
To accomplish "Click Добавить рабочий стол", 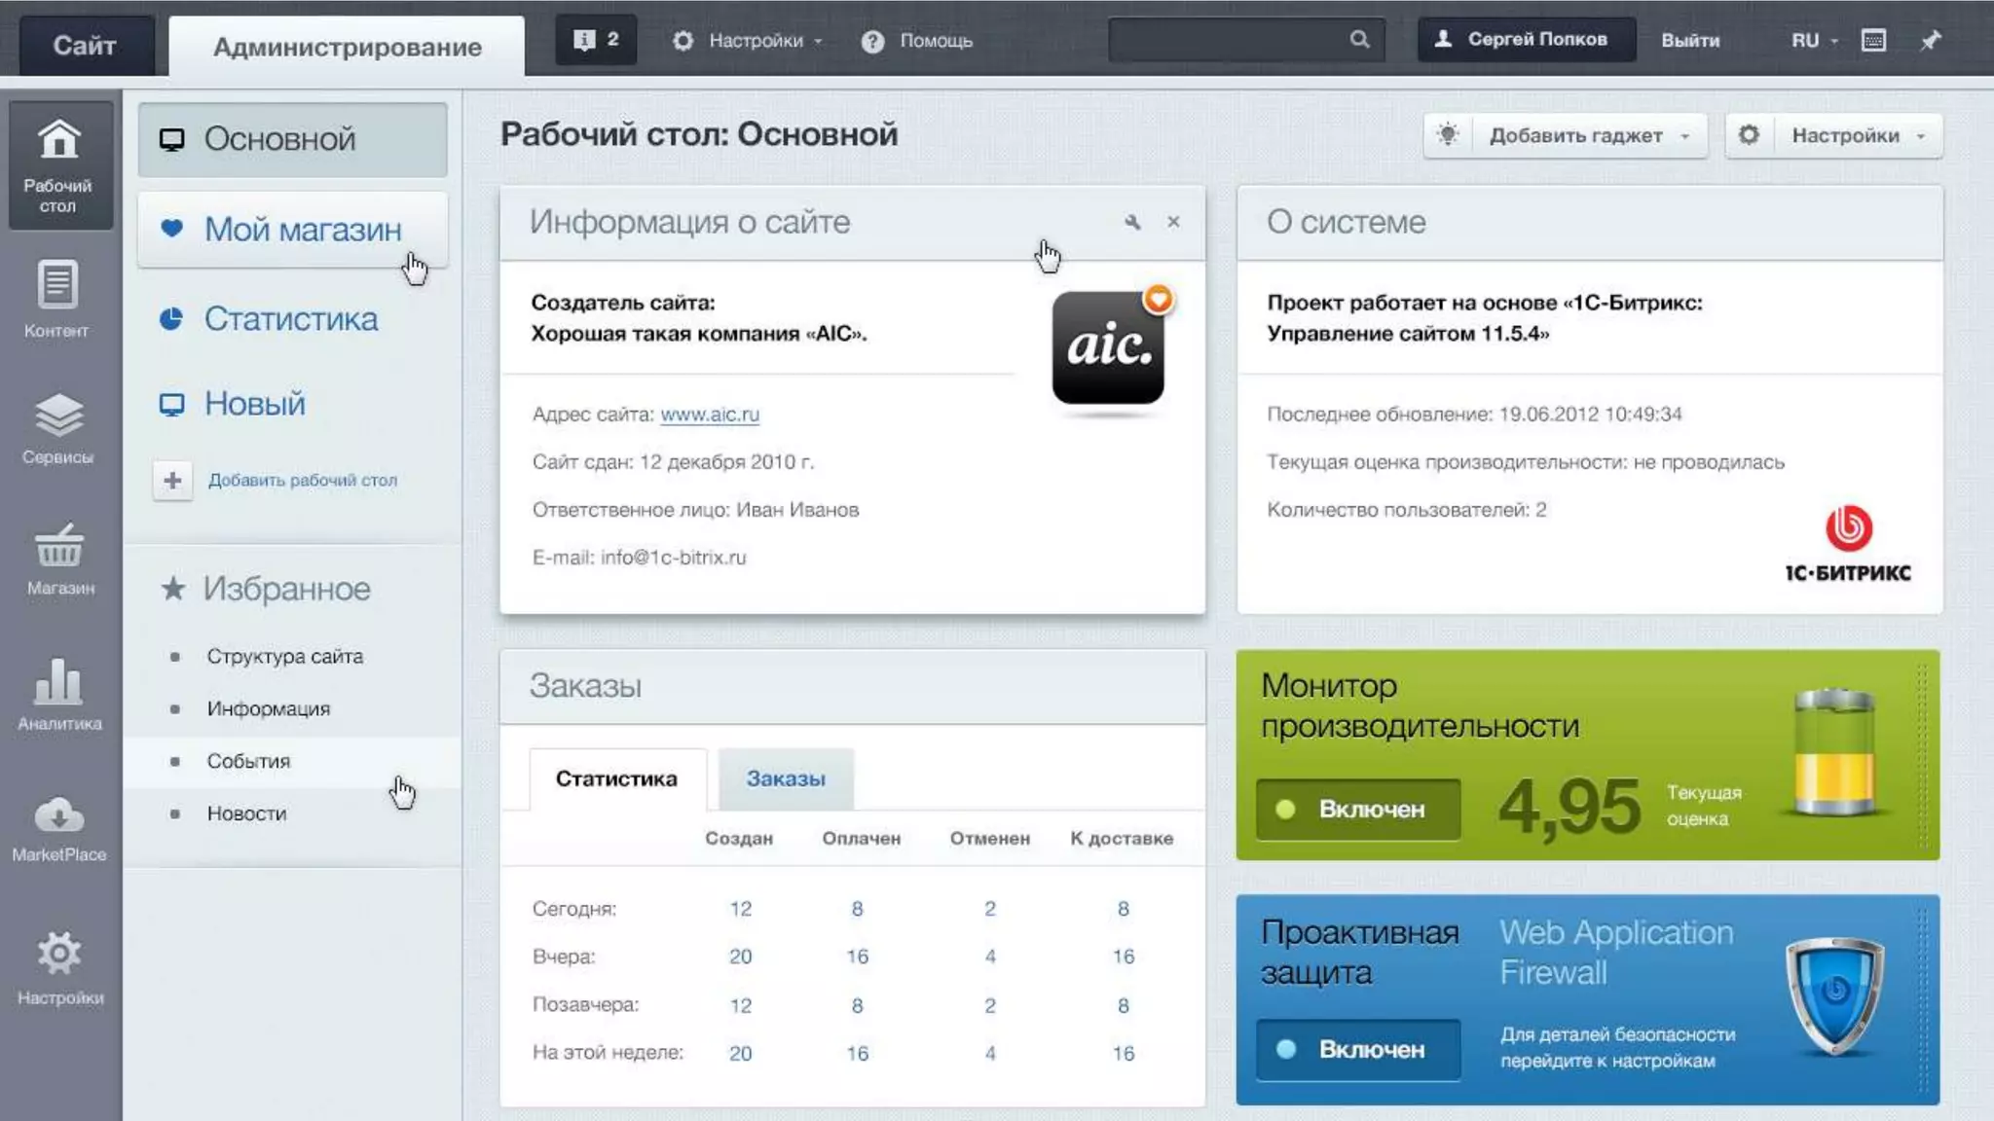I will point(302,480).
